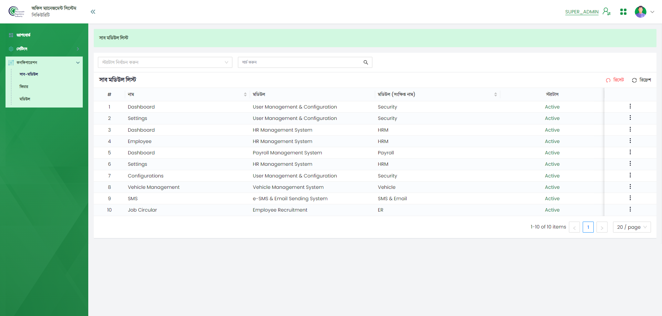Viewport: 662px width, 316px height.
Task: Click the কনফিগারেশন sliders icon
Action: (11, 63)
